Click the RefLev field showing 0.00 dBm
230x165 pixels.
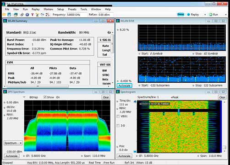[x=105, y=15]
